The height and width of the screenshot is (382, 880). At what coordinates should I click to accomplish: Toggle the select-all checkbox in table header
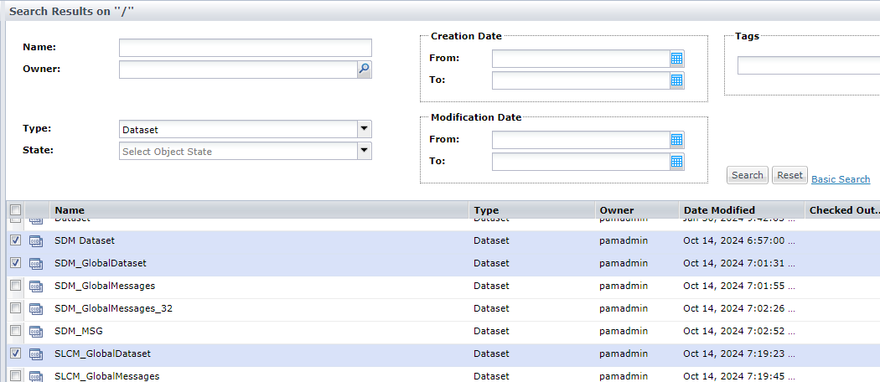[15, 210]
